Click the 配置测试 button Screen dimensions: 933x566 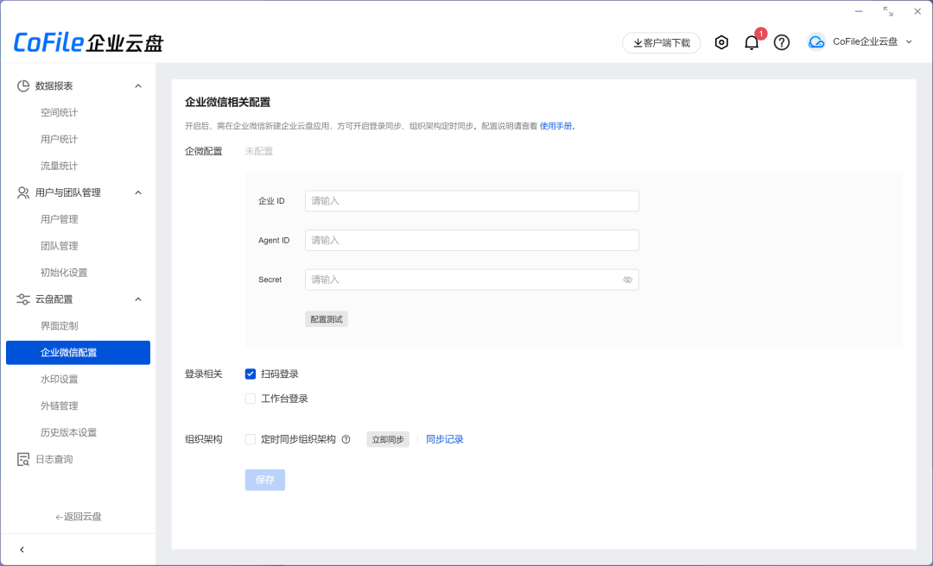tap(326, 318)
